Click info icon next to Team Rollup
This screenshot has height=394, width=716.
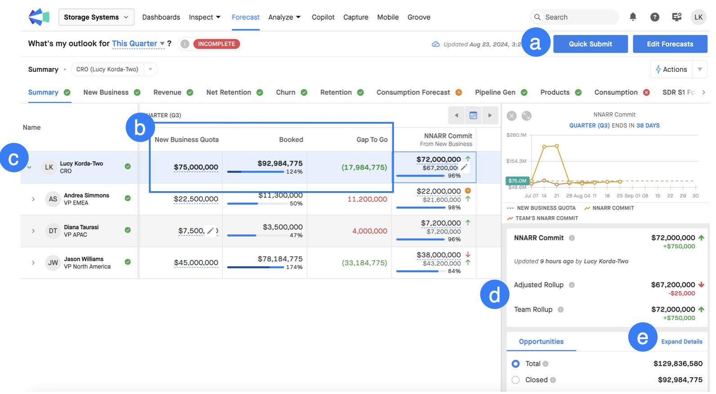point(560,310)
